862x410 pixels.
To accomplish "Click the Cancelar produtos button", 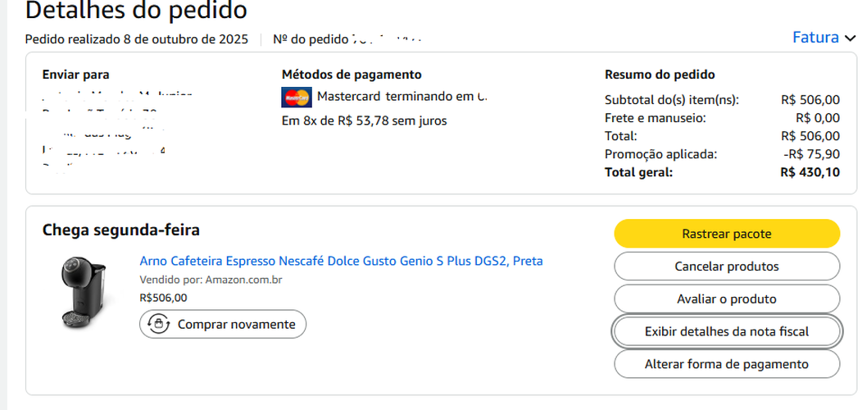I will pos(726,266).
